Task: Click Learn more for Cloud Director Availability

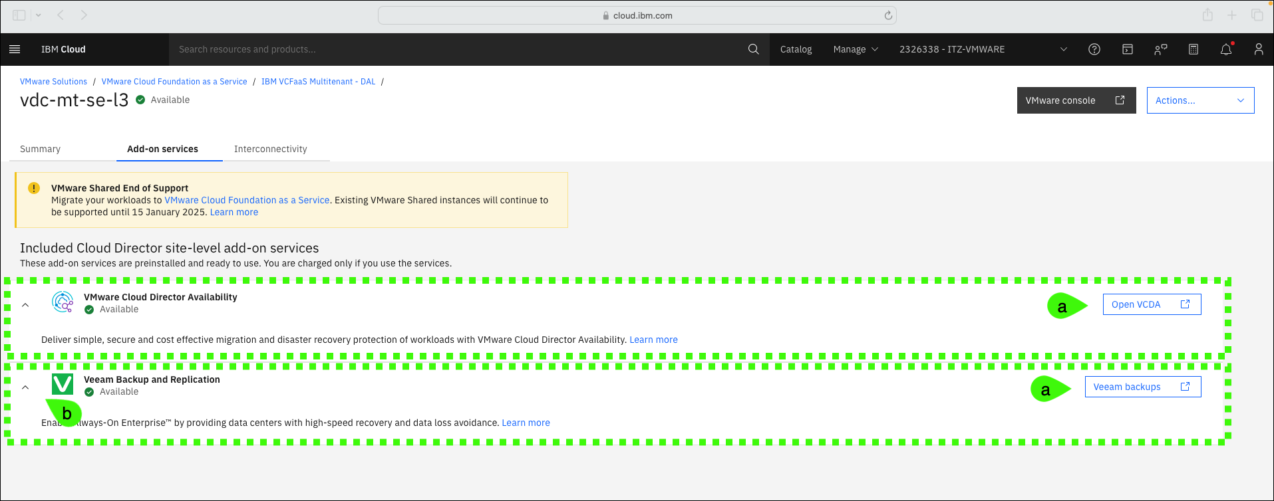Action: 653,340
